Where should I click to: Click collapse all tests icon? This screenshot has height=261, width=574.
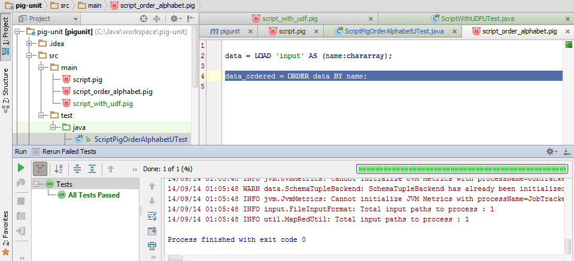click(x=92, y=169)
